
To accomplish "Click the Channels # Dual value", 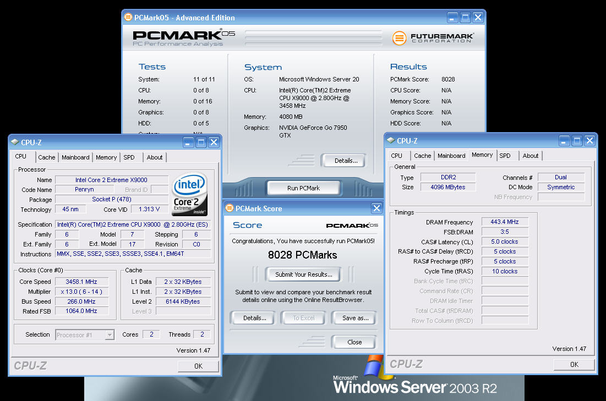I will [561, 177].
